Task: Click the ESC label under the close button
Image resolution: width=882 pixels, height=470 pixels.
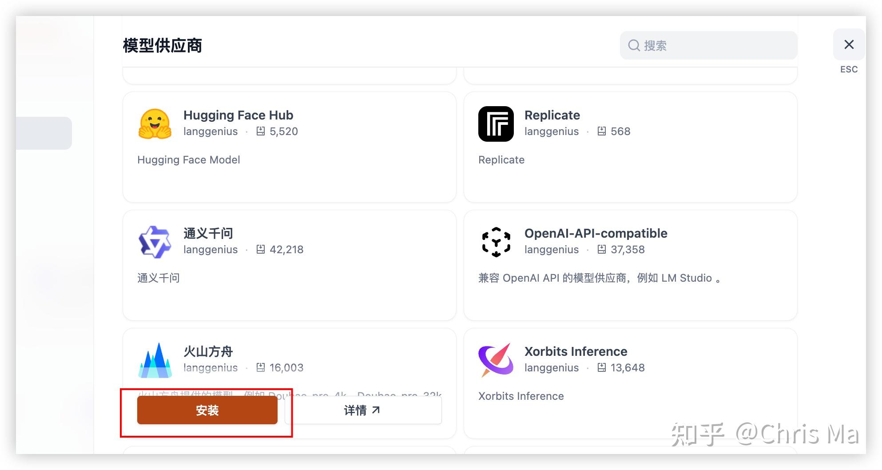Action: point(849,69)
